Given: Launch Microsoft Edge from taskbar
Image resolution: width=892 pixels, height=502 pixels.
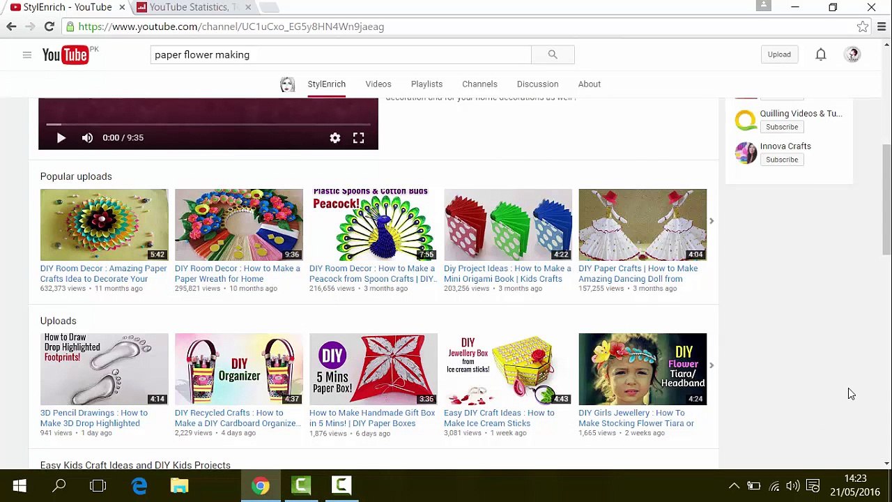Looking at the screenshot, I should (139, 486).
